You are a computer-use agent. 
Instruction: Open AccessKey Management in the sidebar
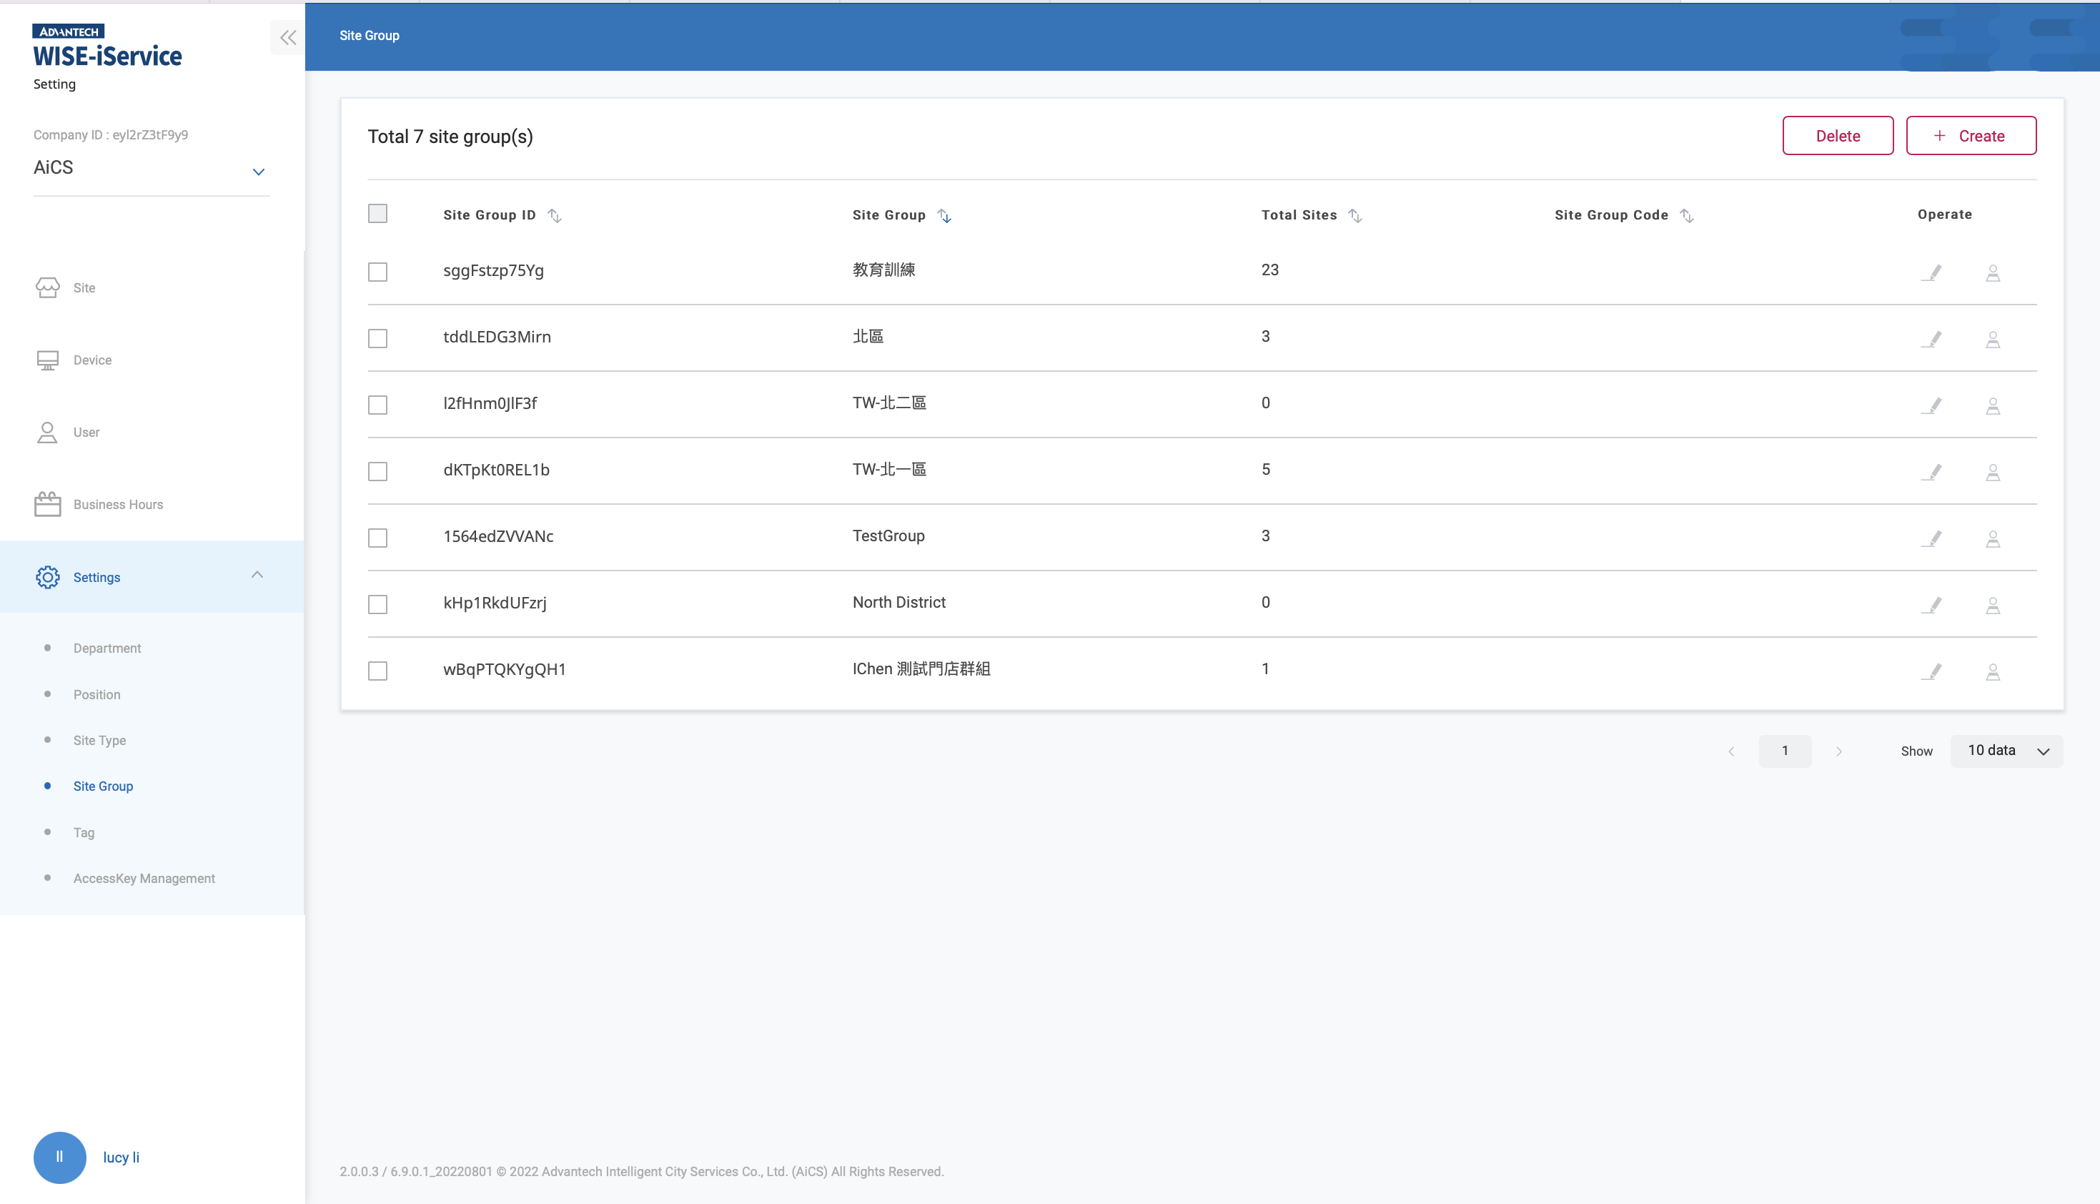[143, 877]
